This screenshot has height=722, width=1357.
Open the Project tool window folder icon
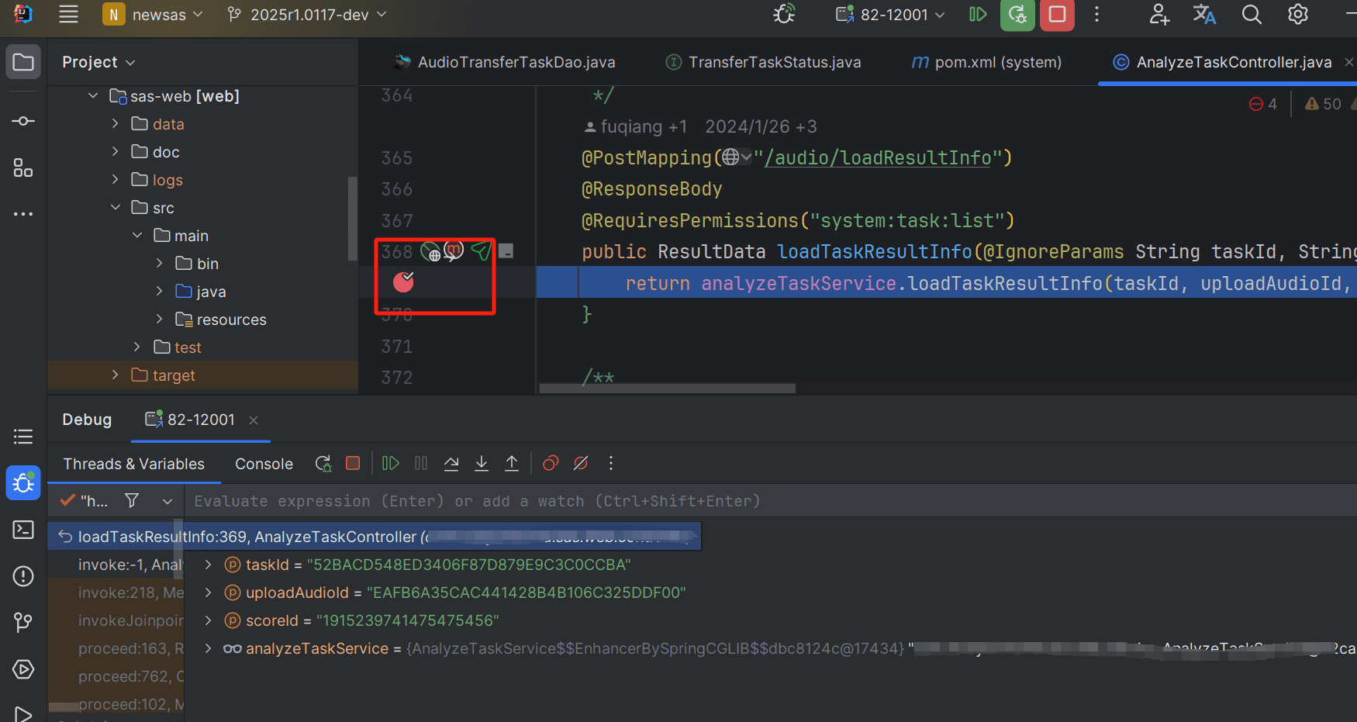click(23, 62)
